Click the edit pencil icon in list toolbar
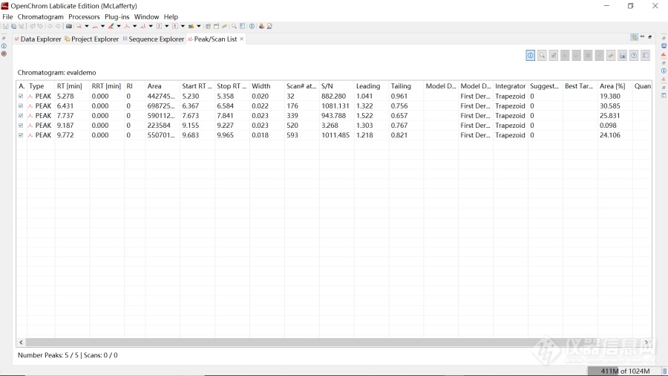 point(554,56)
